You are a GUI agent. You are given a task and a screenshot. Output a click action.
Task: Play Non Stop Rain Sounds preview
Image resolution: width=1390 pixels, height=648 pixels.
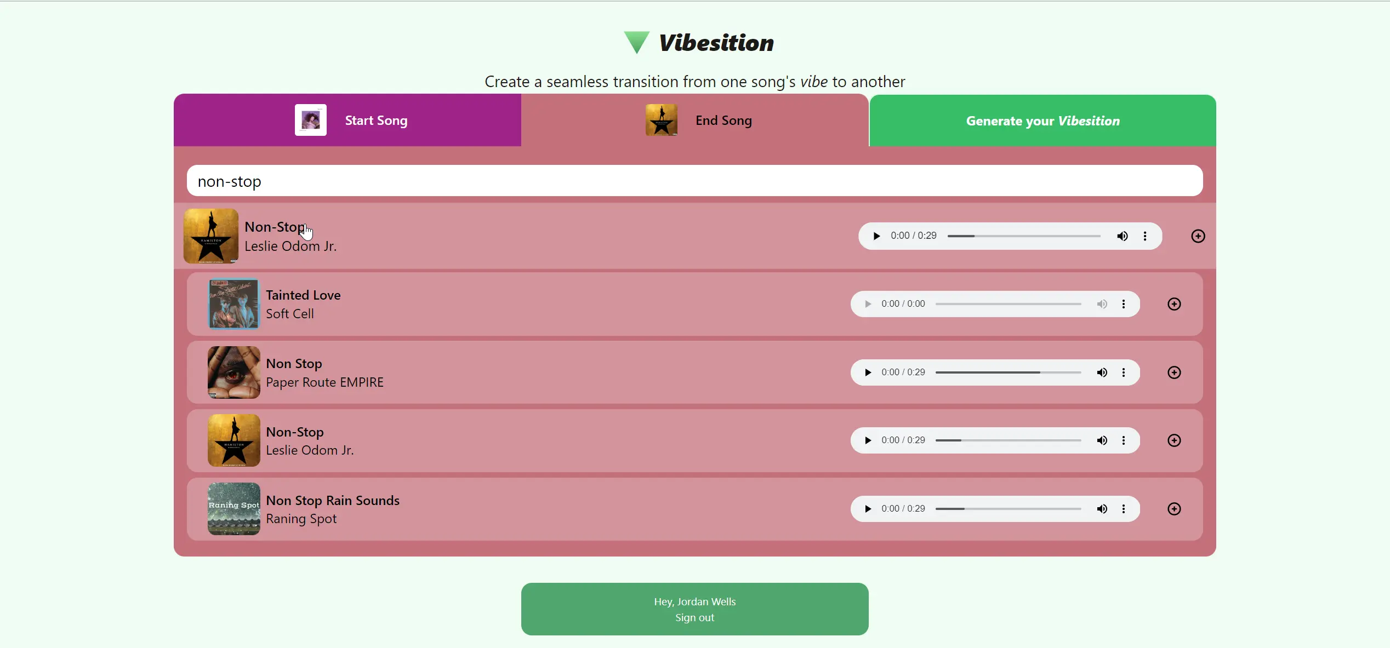(868, 509)
